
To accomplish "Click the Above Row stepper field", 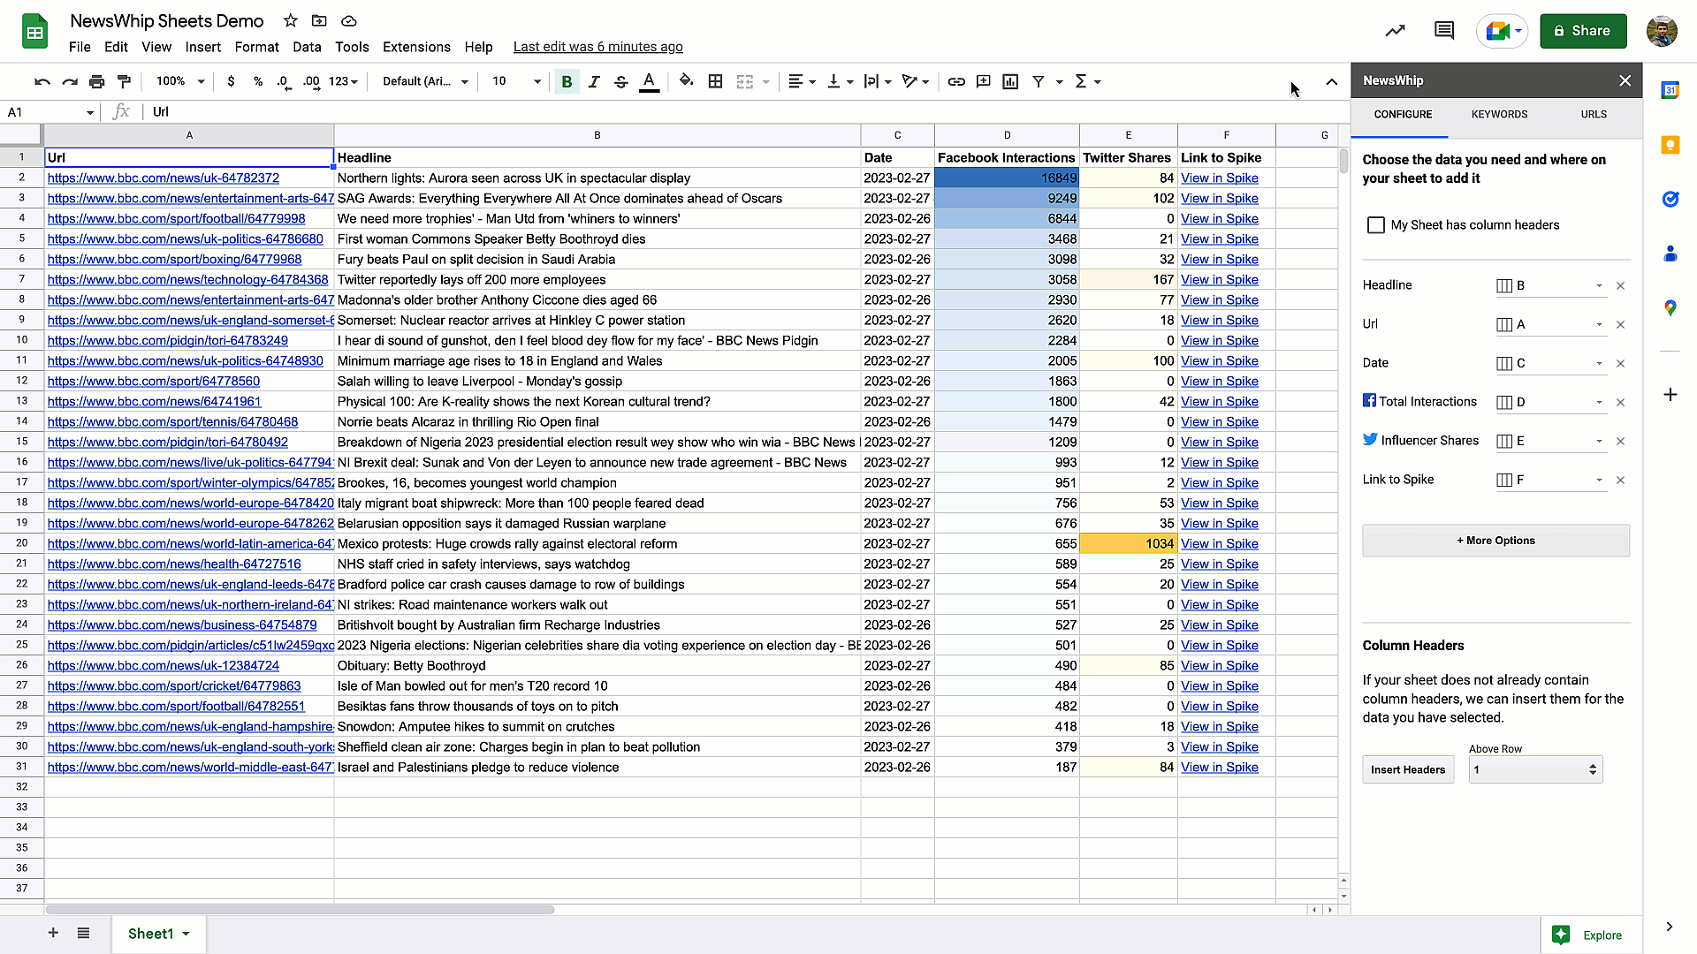I will [x=1535, y=769].
